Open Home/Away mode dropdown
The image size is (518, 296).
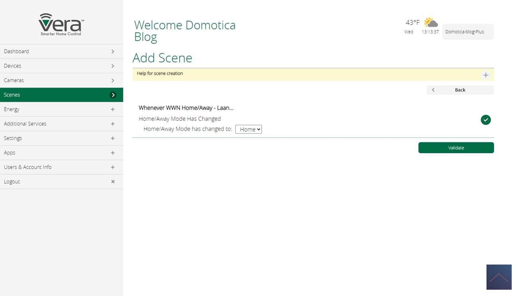click(x=248, y=129)
